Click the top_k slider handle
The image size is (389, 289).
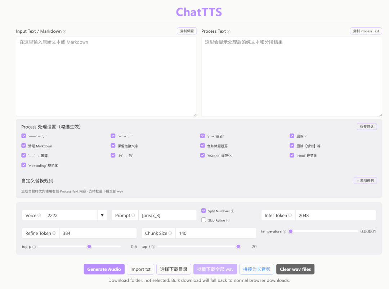pyautogui.click(x=238, y=247)
